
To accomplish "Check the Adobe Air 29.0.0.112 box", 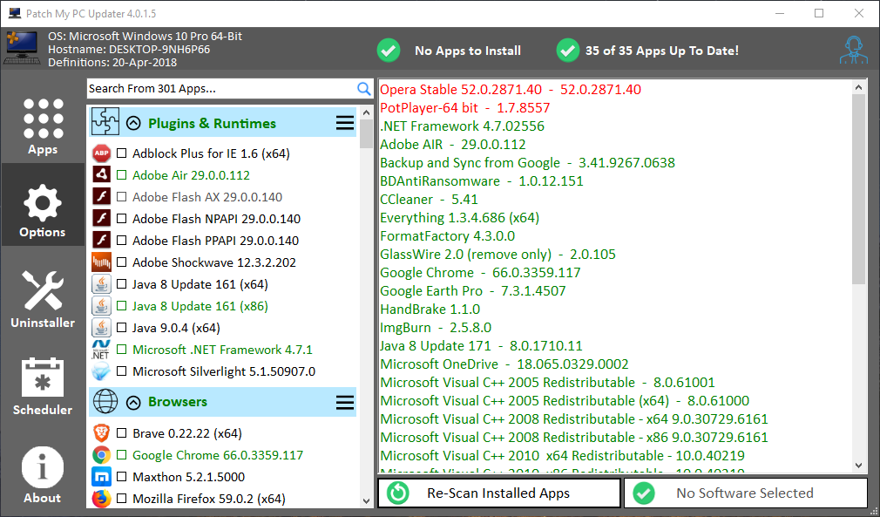I will [x=121, y=175].
